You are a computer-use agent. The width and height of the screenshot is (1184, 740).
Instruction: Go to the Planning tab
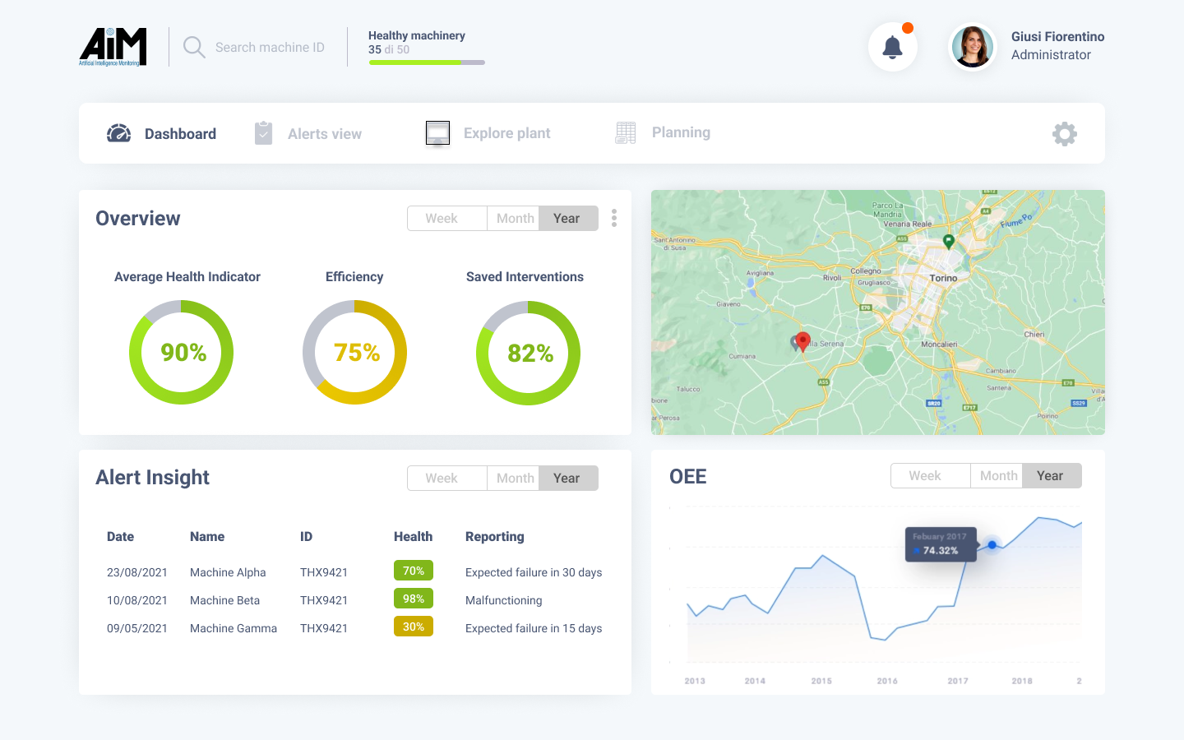681,132
